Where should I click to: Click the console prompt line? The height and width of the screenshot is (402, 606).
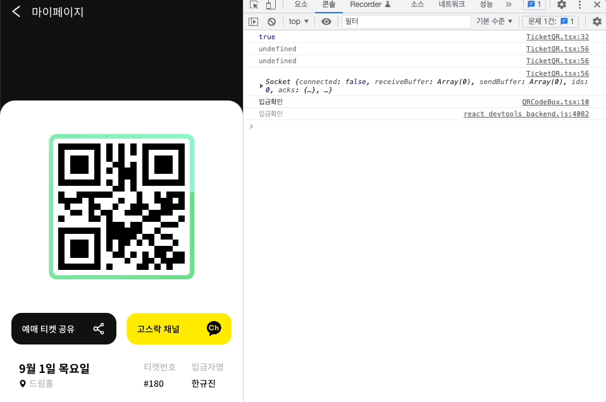point(424,126)
